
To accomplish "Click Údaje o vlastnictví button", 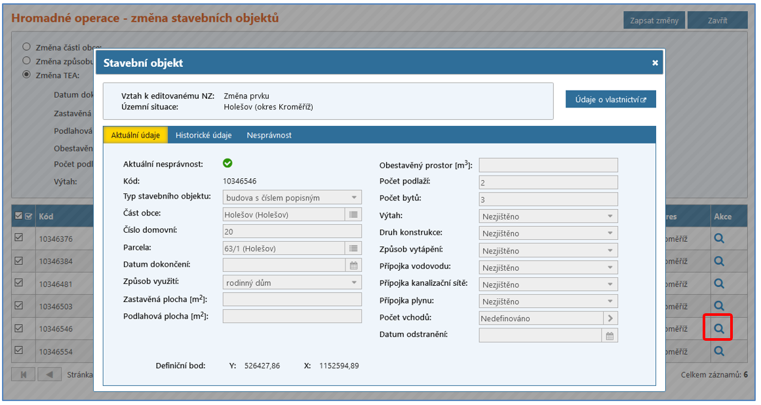I will click(610, 100).
